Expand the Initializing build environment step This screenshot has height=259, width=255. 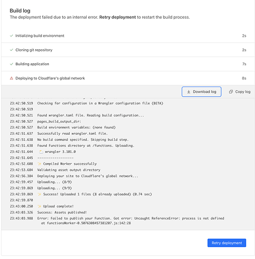[128, 36]
